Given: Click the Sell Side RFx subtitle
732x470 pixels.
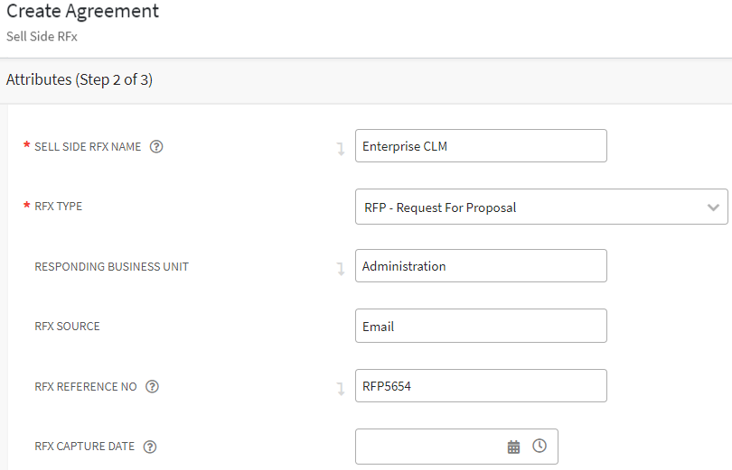Looking at the screenshot, I should coord(42,37).
